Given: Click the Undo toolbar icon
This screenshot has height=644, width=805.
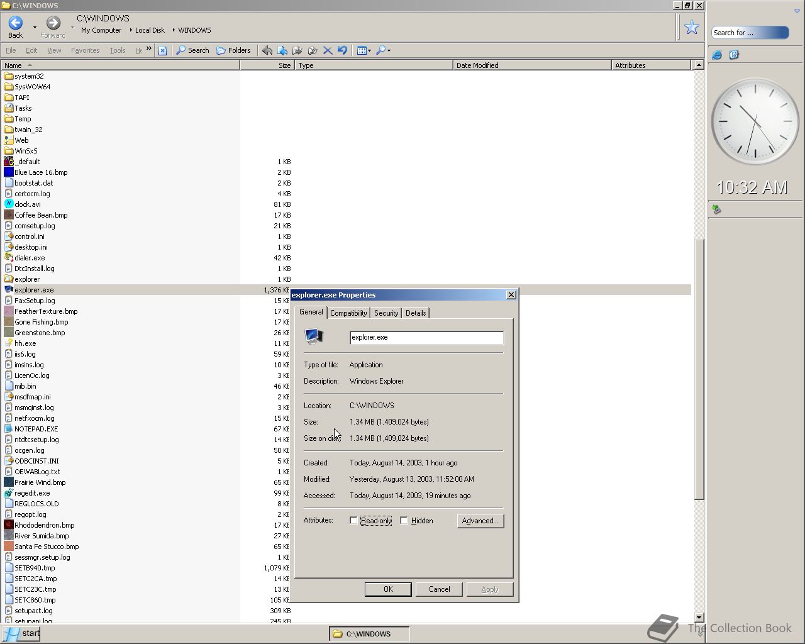Looking at the screenshot, I should pos(342,50).
